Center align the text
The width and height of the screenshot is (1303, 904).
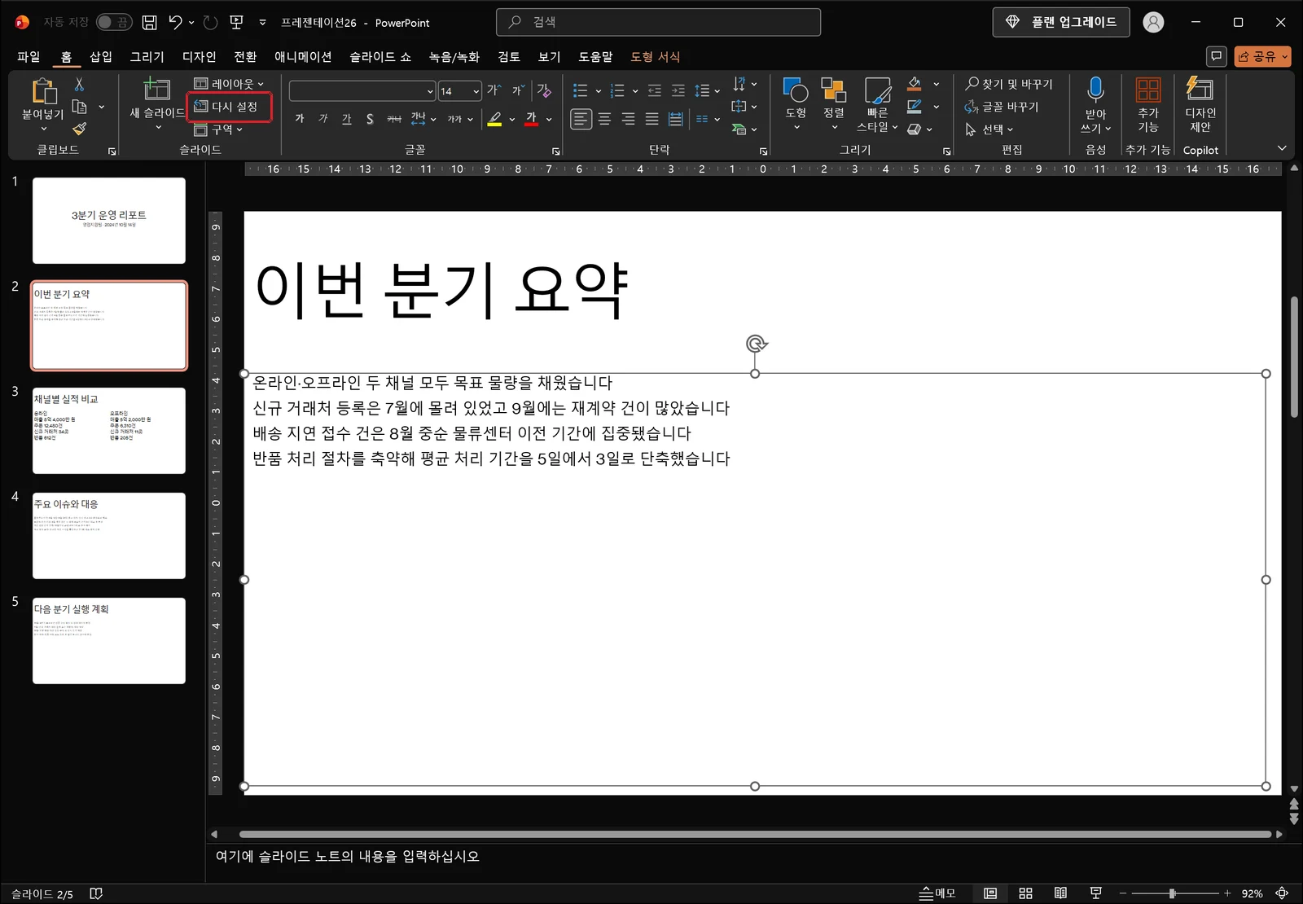tap(604, 120)
